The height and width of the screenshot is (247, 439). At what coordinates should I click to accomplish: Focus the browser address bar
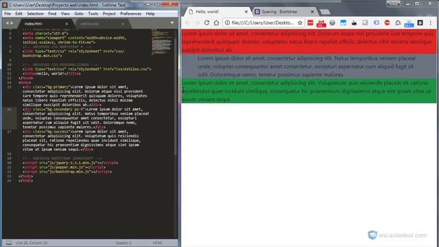[263, 23]
